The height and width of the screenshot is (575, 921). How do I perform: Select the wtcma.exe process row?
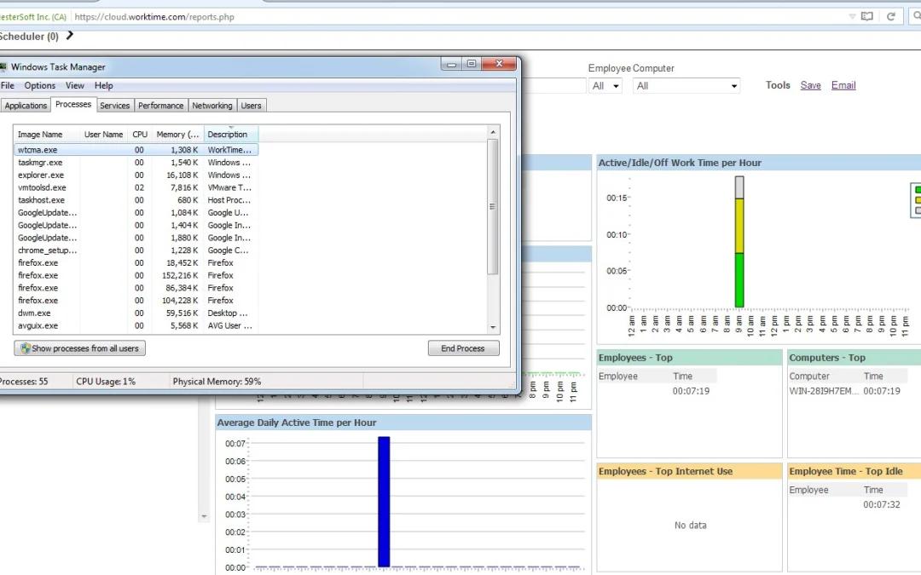click(136, 150)
